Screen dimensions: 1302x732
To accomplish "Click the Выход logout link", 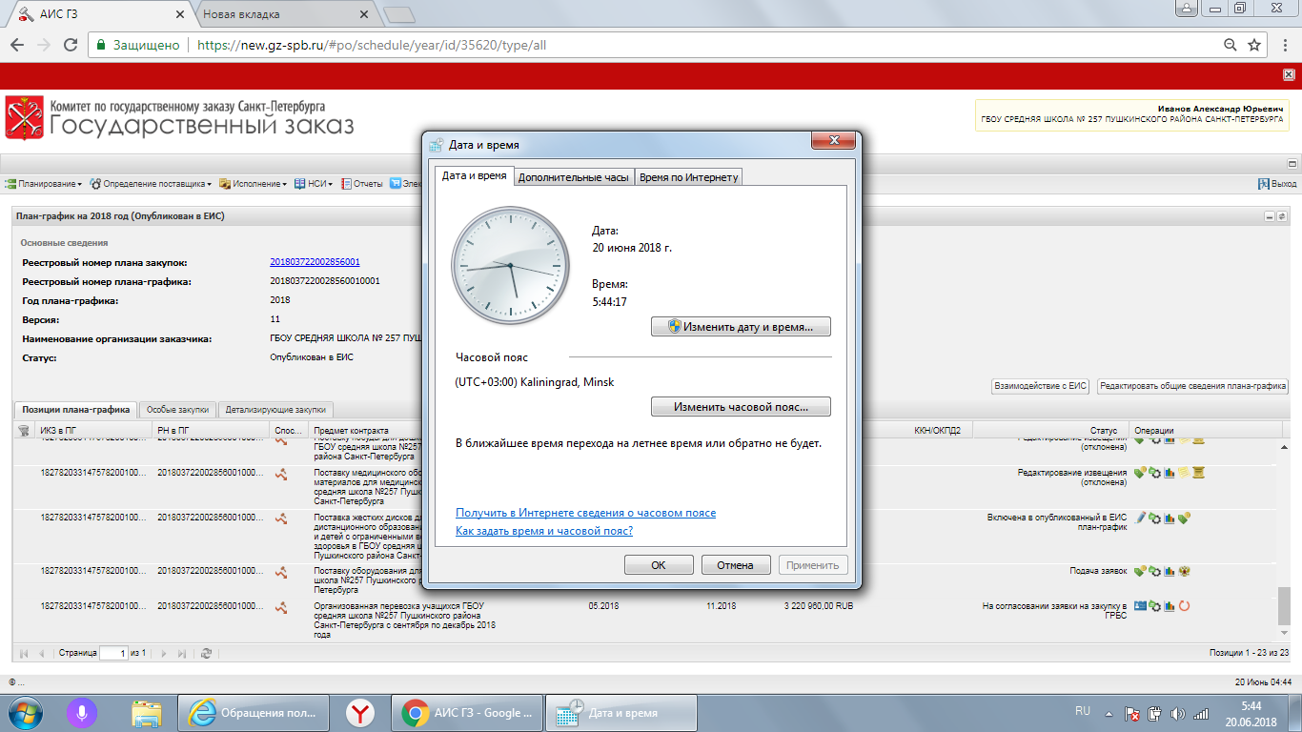I will (x=1277, y=184).
